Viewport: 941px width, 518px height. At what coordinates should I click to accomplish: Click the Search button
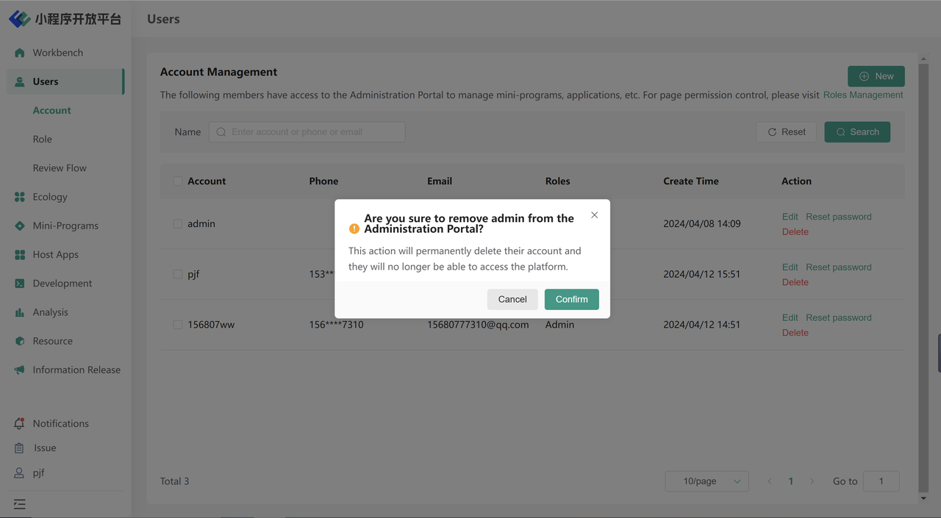coord(857,132)
